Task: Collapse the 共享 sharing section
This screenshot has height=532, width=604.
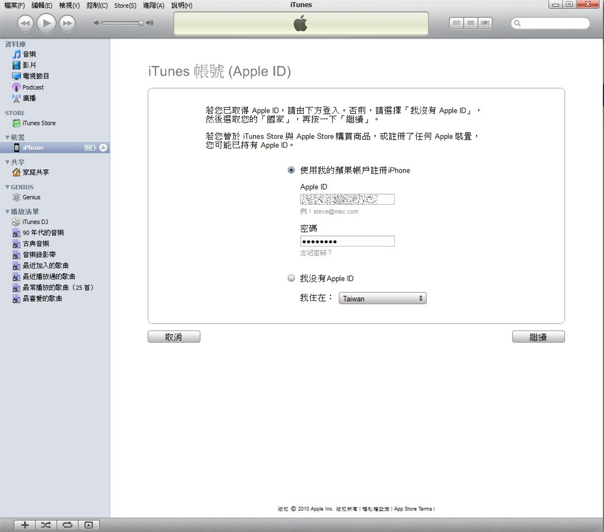Action: tap(7, 162)
